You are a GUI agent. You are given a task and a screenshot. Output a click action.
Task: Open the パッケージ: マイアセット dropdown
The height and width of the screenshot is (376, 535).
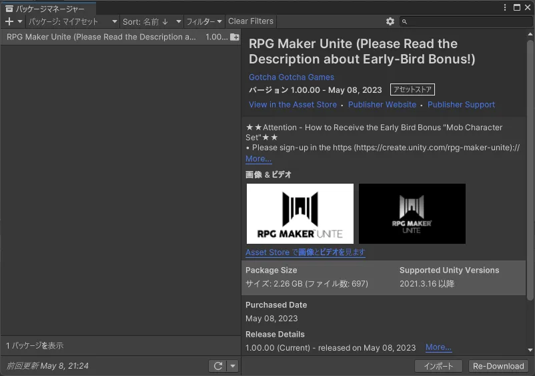tap(72, 21)
